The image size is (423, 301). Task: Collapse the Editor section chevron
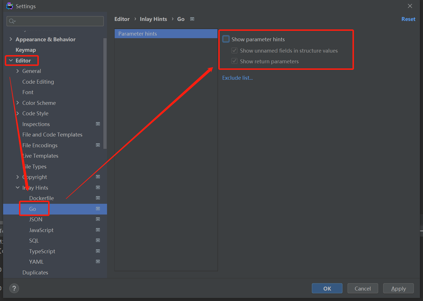(11, 60)
